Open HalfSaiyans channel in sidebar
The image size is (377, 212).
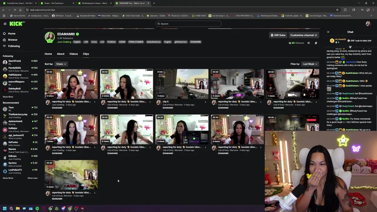(20, 76)
